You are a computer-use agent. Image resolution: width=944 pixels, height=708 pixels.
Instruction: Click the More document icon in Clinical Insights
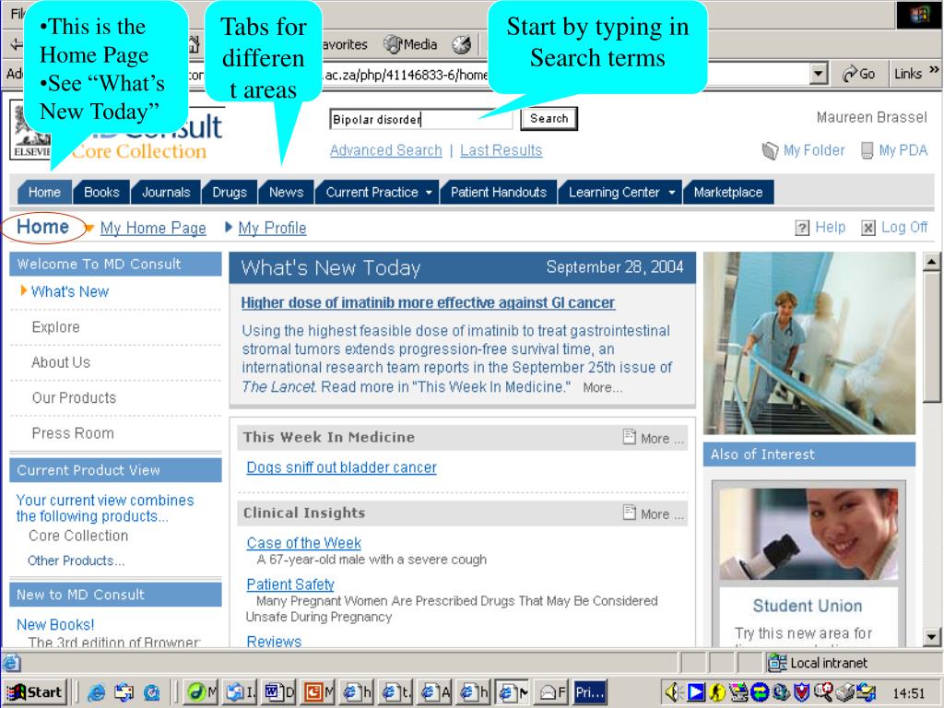[629, 513]
